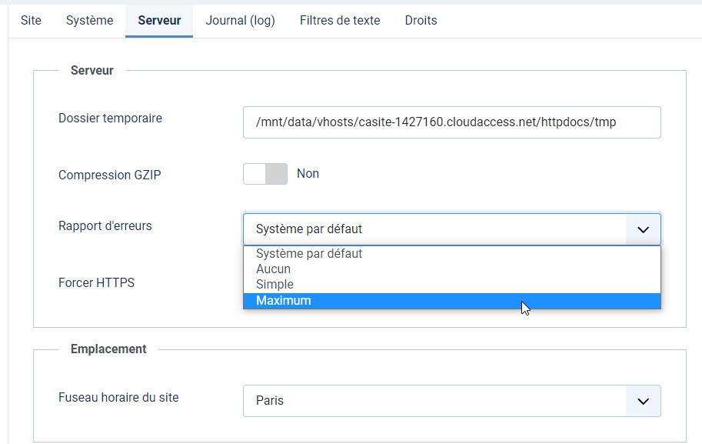Pick the 'Simple' error reporting option
This screenshot has height=444, width=702.
(274, 285)
